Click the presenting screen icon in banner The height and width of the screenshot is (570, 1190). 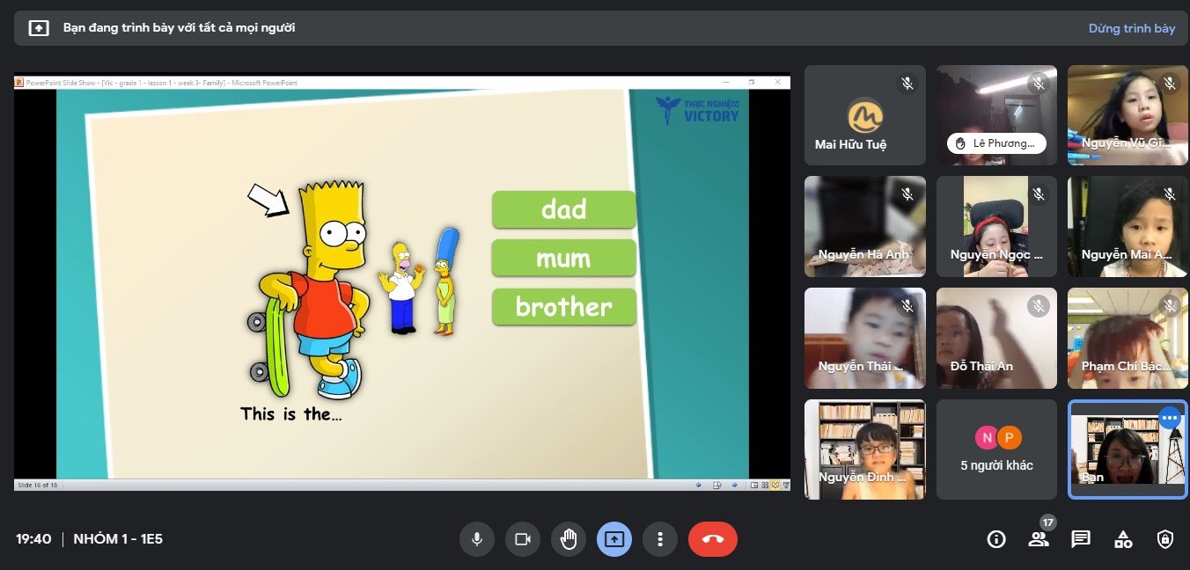point(39,28)
